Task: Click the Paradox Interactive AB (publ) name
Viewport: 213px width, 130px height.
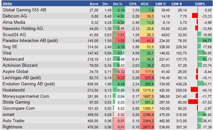Action: point(30,41)
